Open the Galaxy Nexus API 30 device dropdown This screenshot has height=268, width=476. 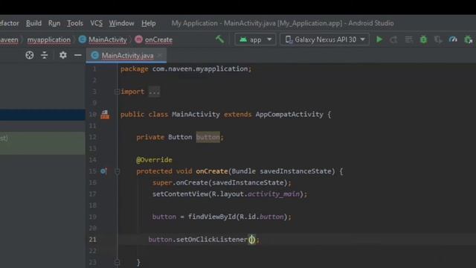point(324,39)
